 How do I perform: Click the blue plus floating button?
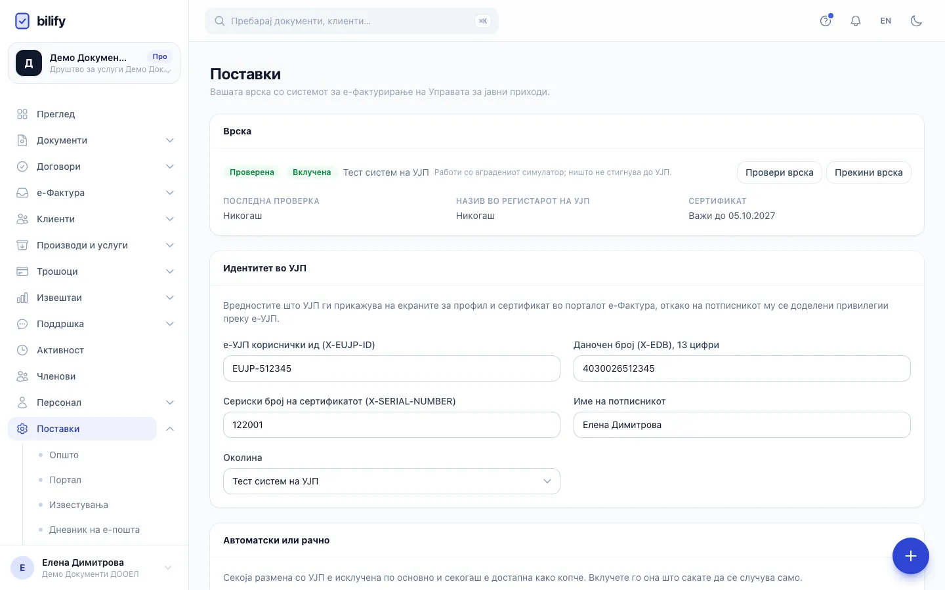pyautogui.click(x=910, y=556)
